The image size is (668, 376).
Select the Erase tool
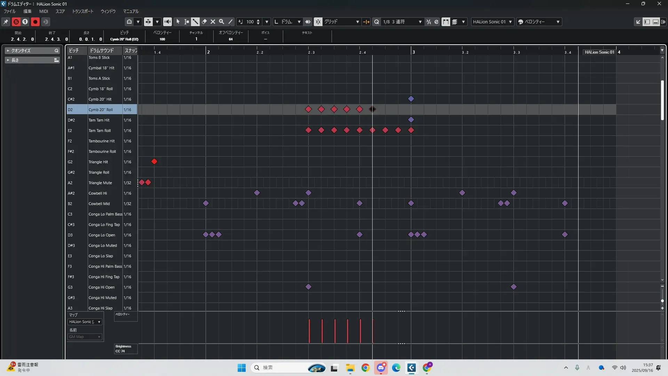(204, 22)
